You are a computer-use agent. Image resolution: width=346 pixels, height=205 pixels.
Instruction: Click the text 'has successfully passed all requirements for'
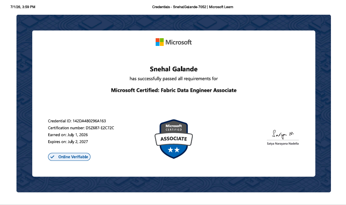click(x=174, y=79)
